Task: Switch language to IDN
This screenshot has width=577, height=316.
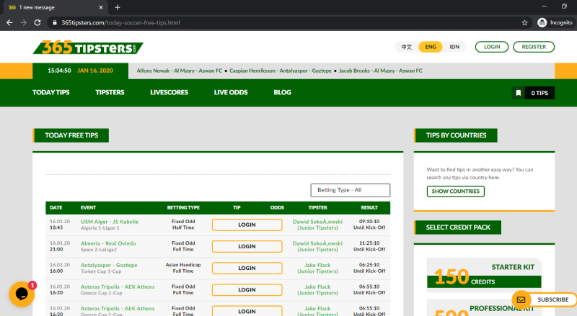Action: point(454,47)
